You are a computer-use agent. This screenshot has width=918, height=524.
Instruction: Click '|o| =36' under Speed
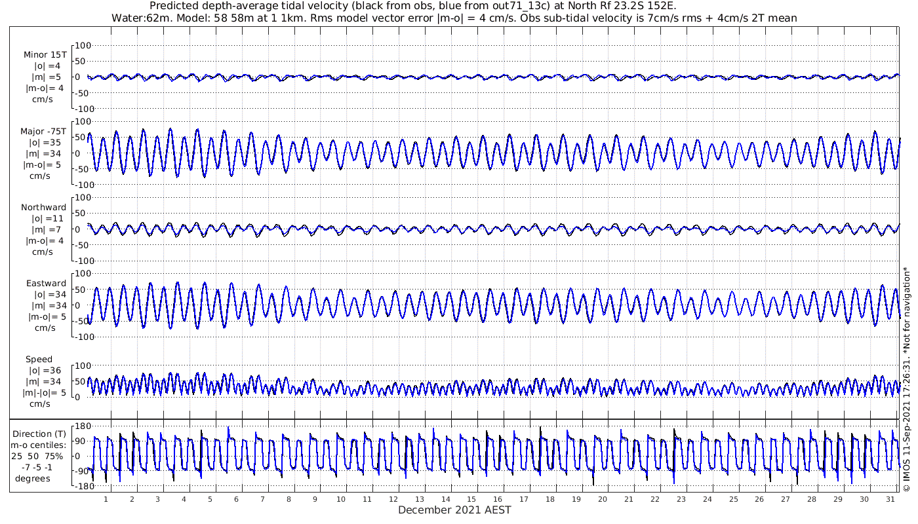coord(45,370)
